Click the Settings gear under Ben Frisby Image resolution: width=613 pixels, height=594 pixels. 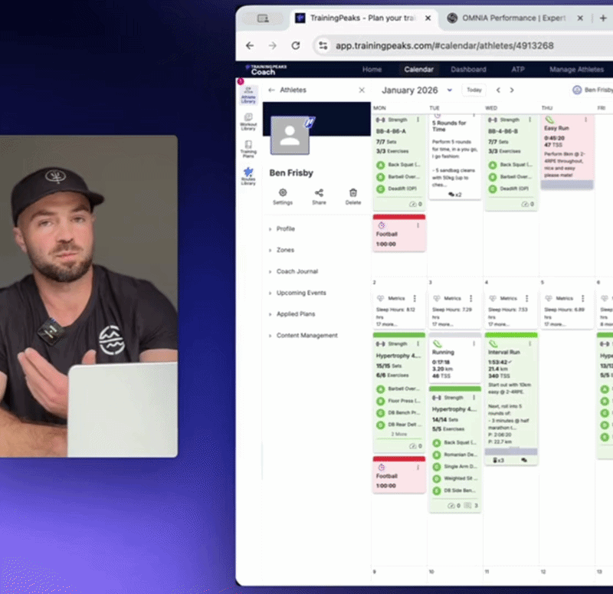click(283, 196)
